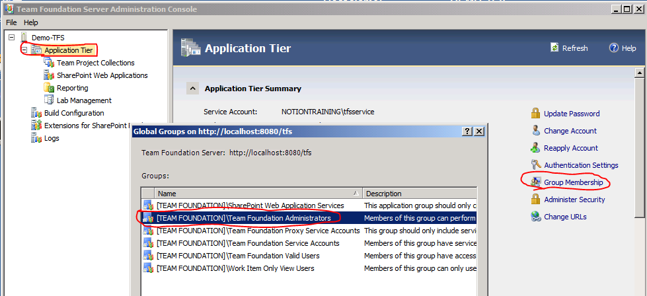
Task: Open the File menu
Action: pos(11,22)
